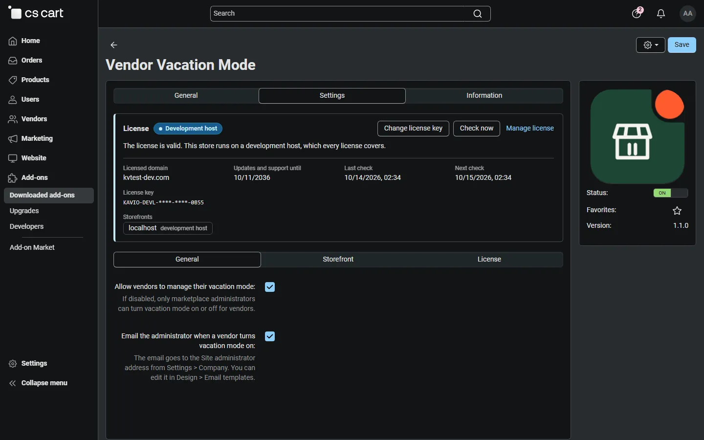This screenshot has height=440, width=704.
Task: Open Add-on Market link
Action: coord(32,248)
